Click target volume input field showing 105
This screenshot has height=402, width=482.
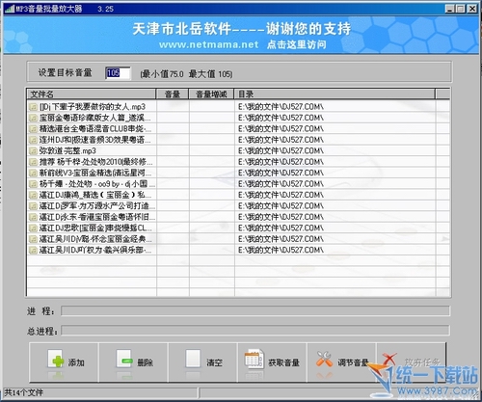click(118, 73)
